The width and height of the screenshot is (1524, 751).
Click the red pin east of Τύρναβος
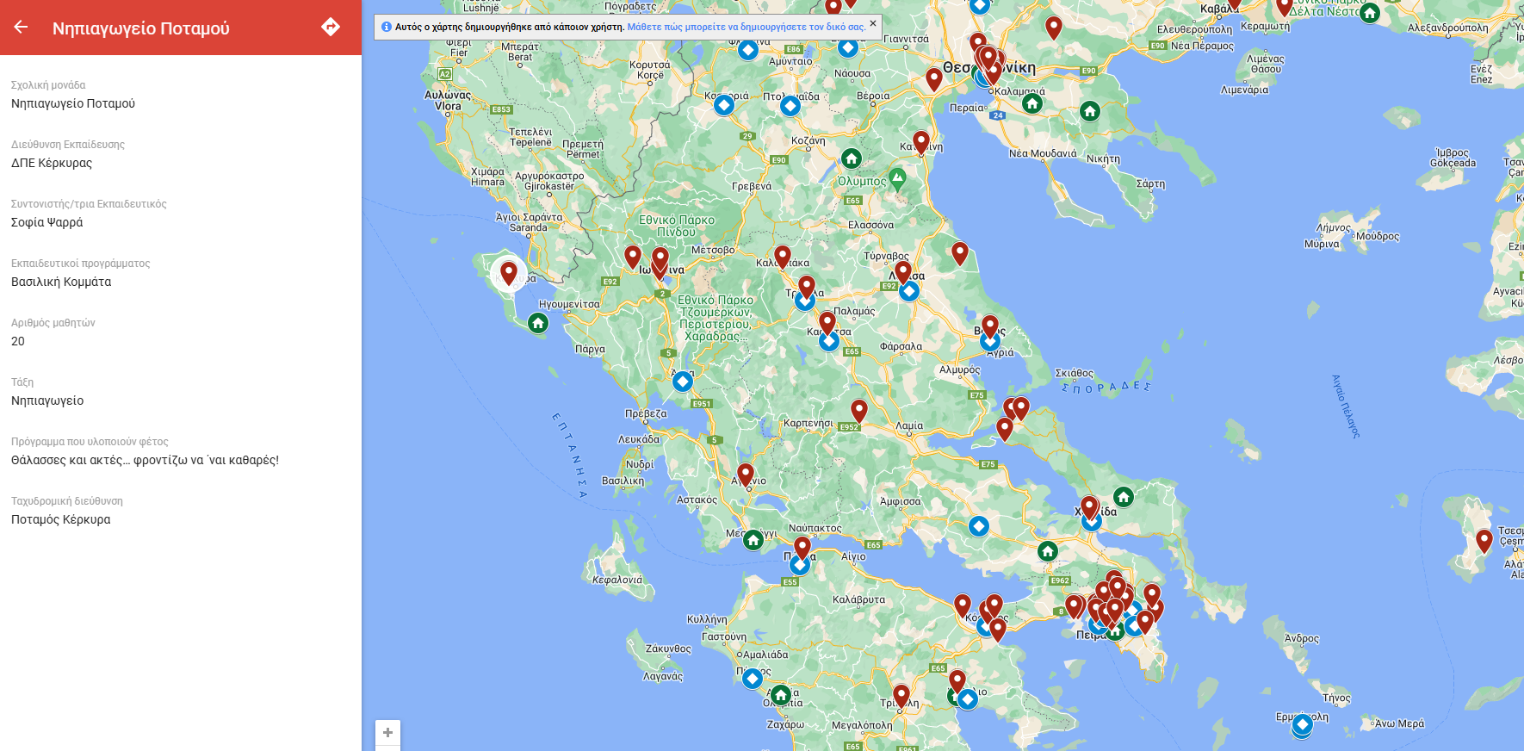coord(960,253)
